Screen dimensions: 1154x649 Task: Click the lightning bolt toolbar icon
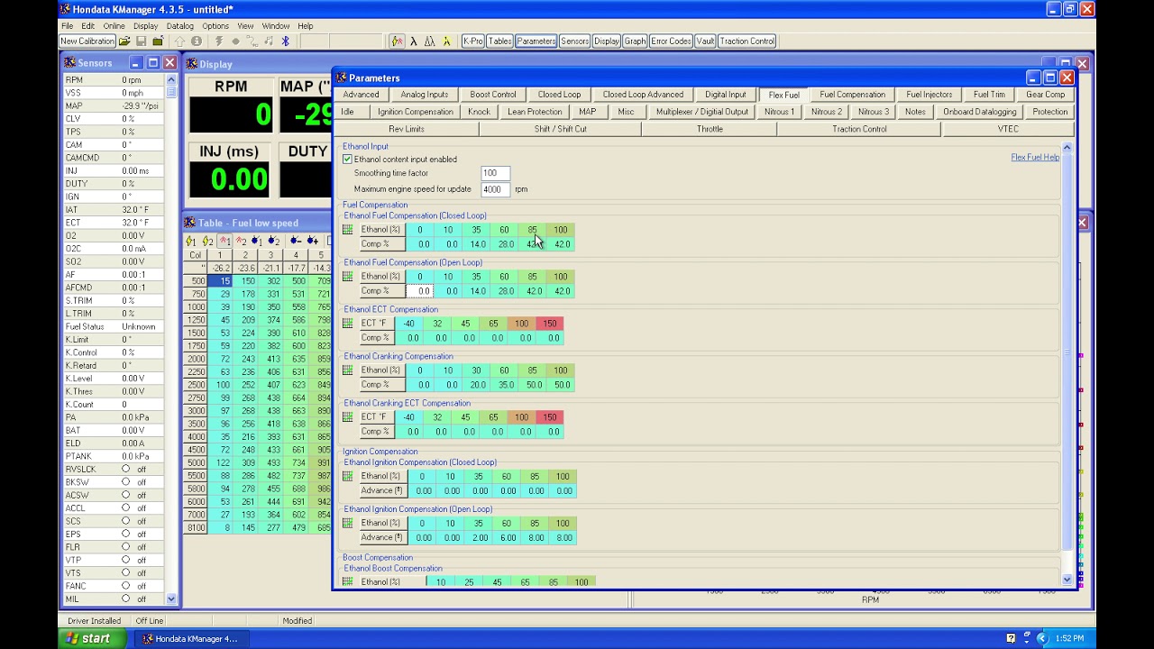218,41
